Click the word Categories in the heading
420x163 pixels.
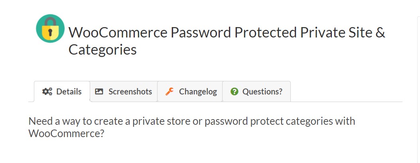click(103, 50)
